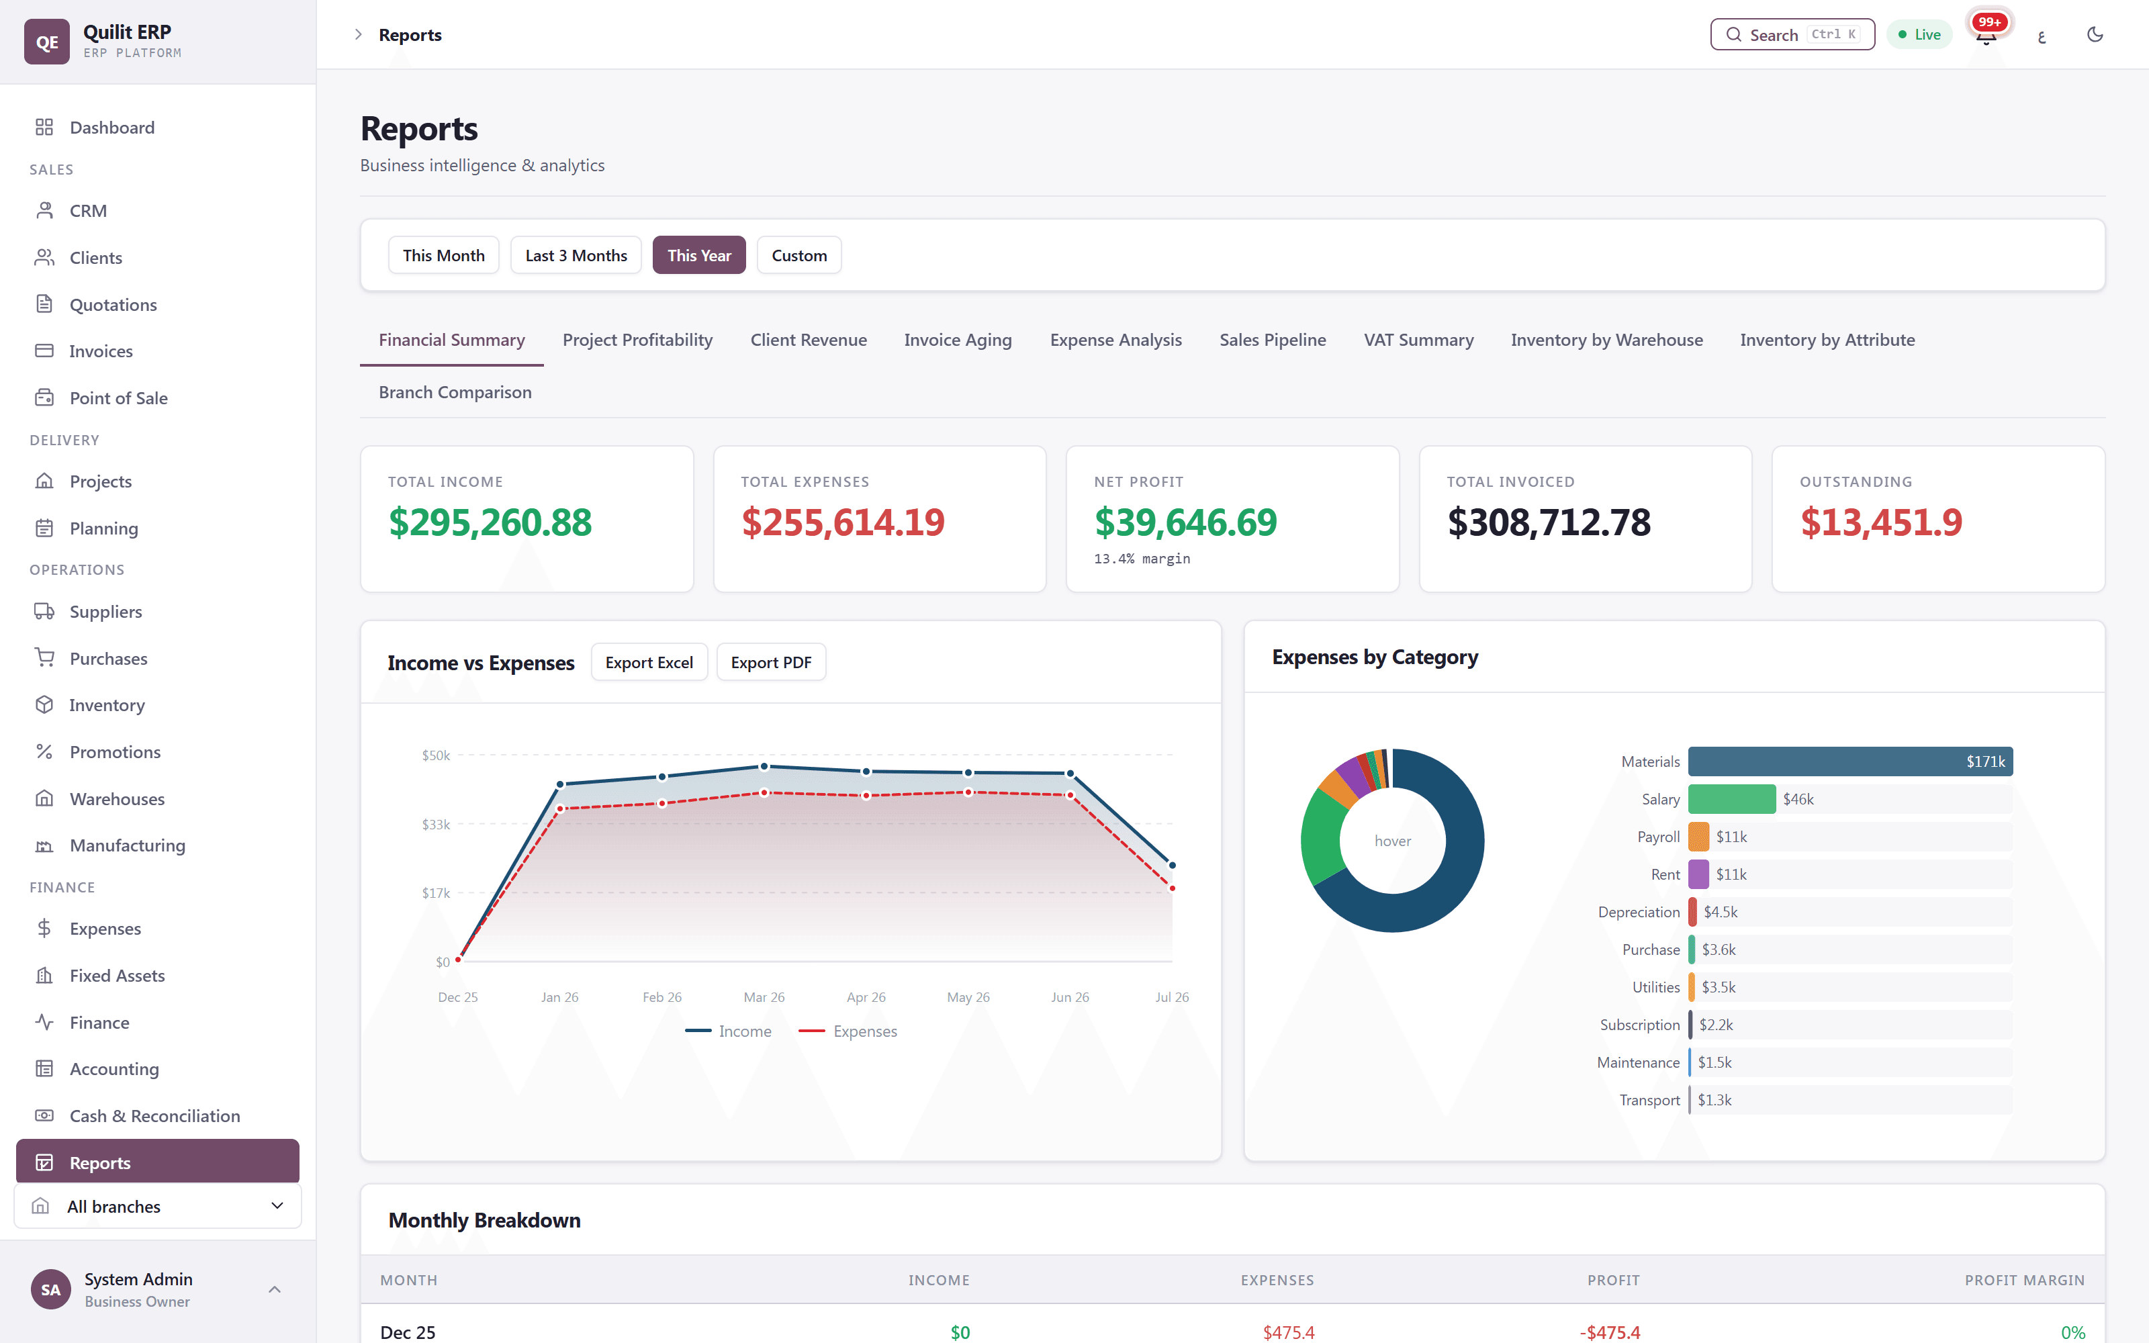Click the Finance pulse icon
Viewport: 2149px width, 1343px height.
point(44,1022)
